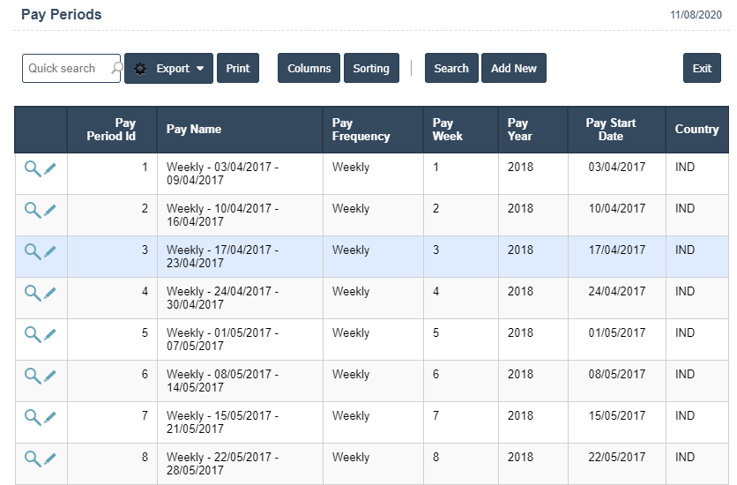Open pay period 7 using the magnifier icon
737x485 pixels.
pyautogui.click(x=32, y=417)
